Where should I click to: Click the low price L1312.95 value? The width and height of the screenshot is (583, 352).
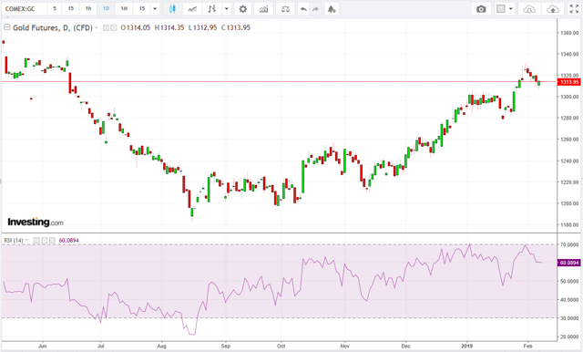pos(202,27)
